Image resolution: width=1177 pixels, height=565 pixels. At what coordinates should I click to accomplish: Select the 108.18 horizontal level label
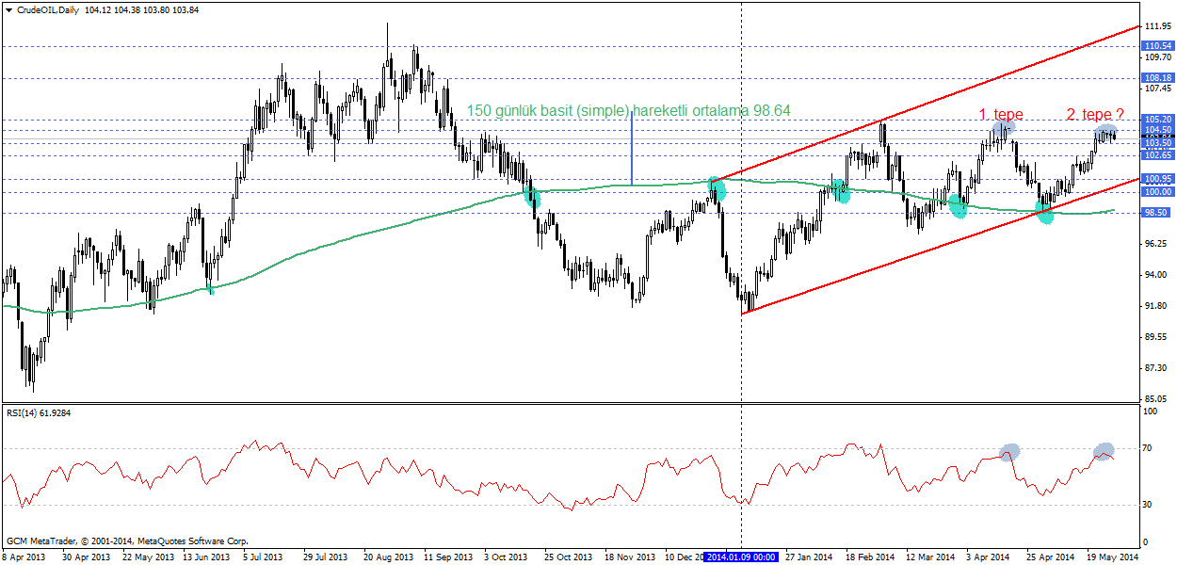pos(1156,78)
